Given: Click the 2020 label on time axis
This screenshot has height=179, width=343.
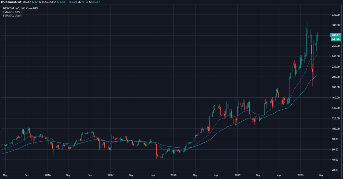Looking at the screenshot, I should click(x=300, y=175).
